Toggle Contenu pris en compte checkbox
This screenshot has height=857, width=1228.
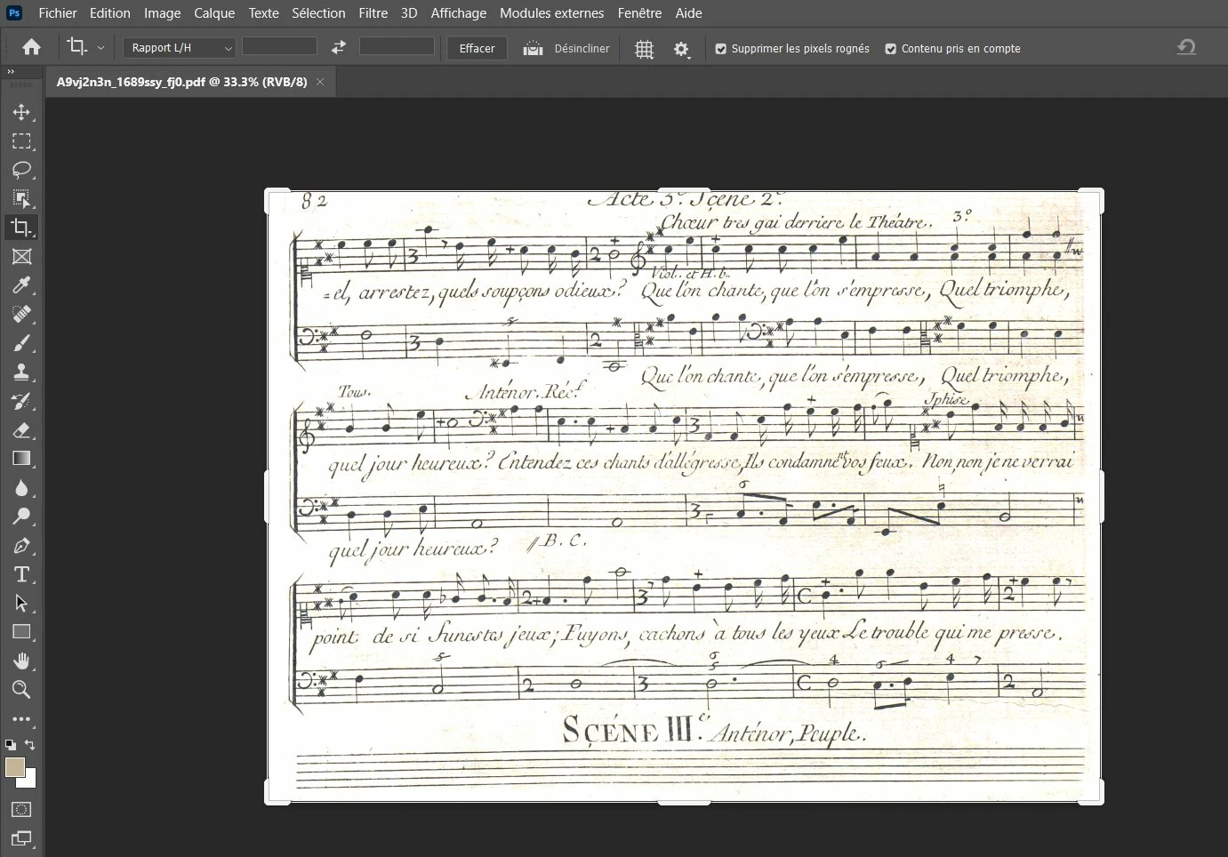(890, 49)
